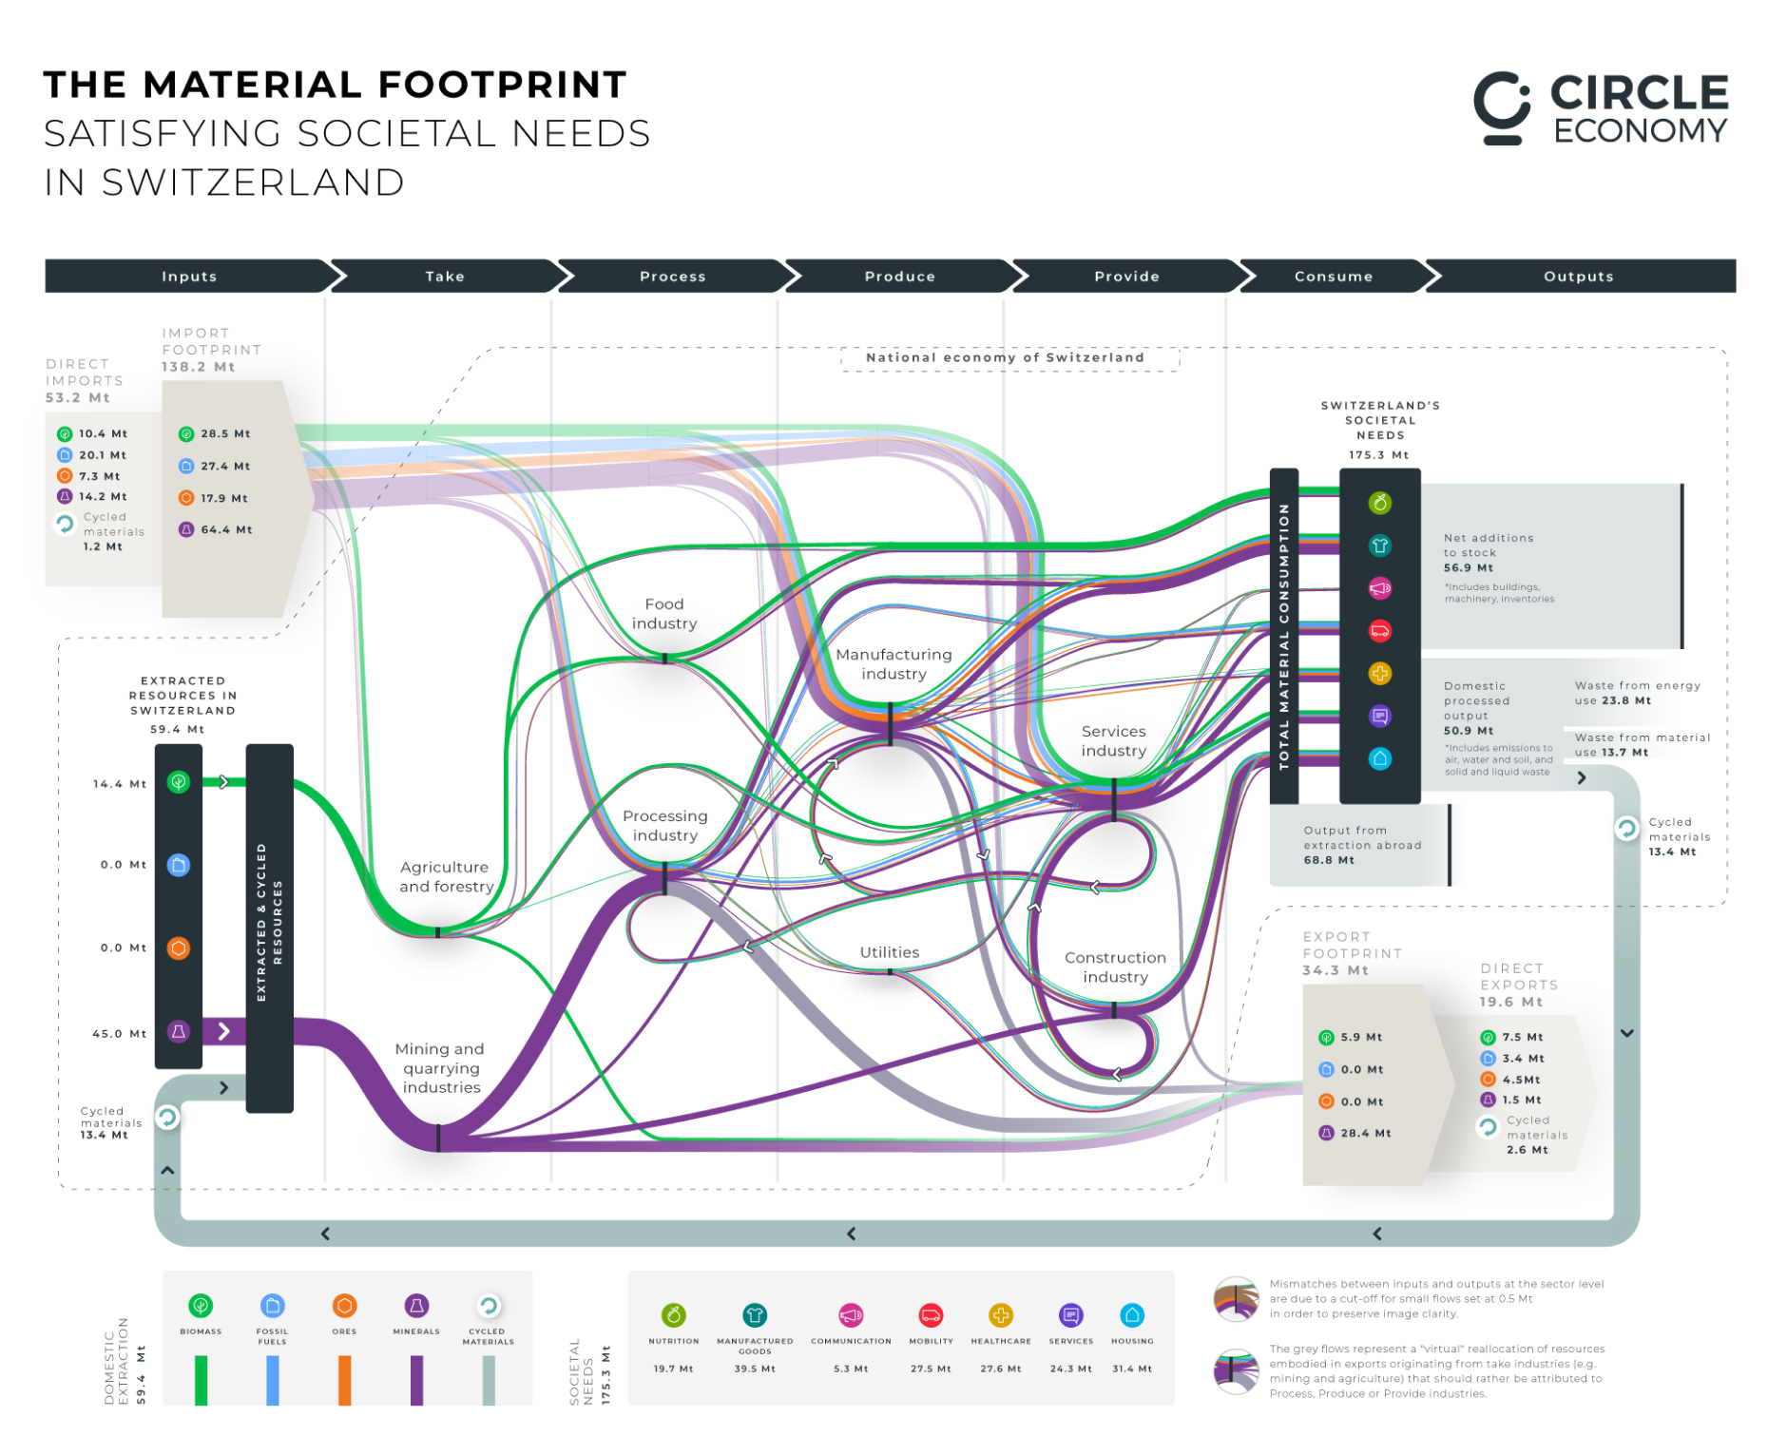The height and width of the screenshot is (1455, 1768).
Task: Select the Consume stage header
Action: tap(1334, 276)
